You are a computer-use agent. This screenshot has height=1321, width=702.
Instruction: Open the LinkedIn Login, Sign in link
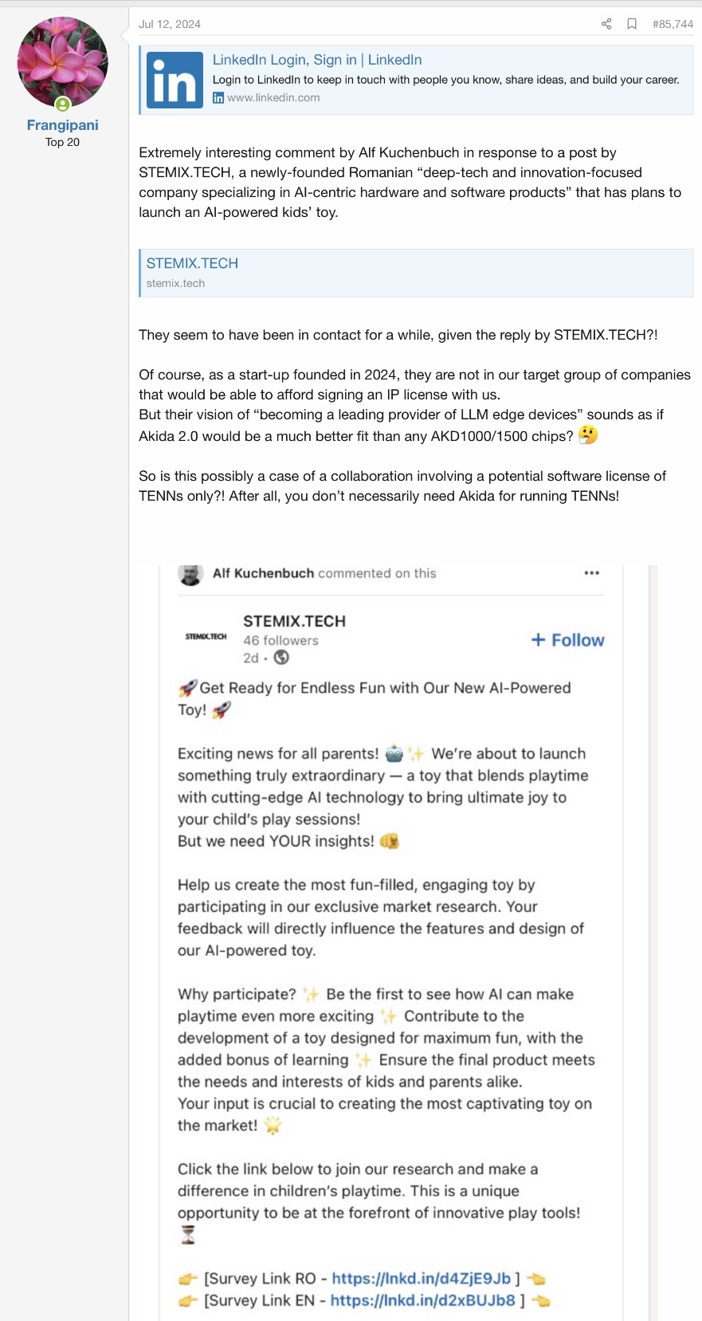(x=317, y=60)
